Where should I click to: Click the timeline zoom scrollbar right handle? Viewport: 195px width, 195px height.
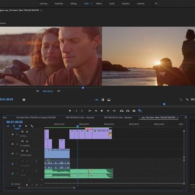74,188
